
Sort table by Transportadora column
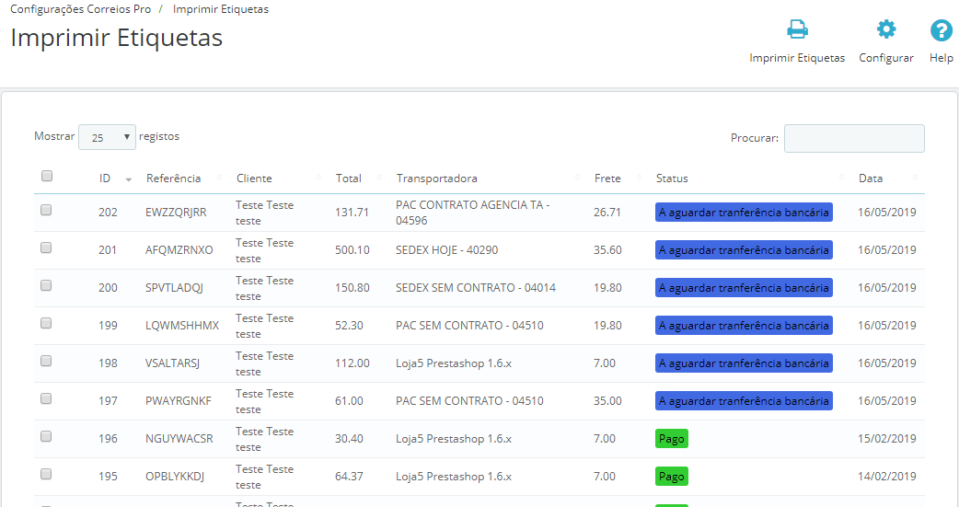(x=436, y=178)
